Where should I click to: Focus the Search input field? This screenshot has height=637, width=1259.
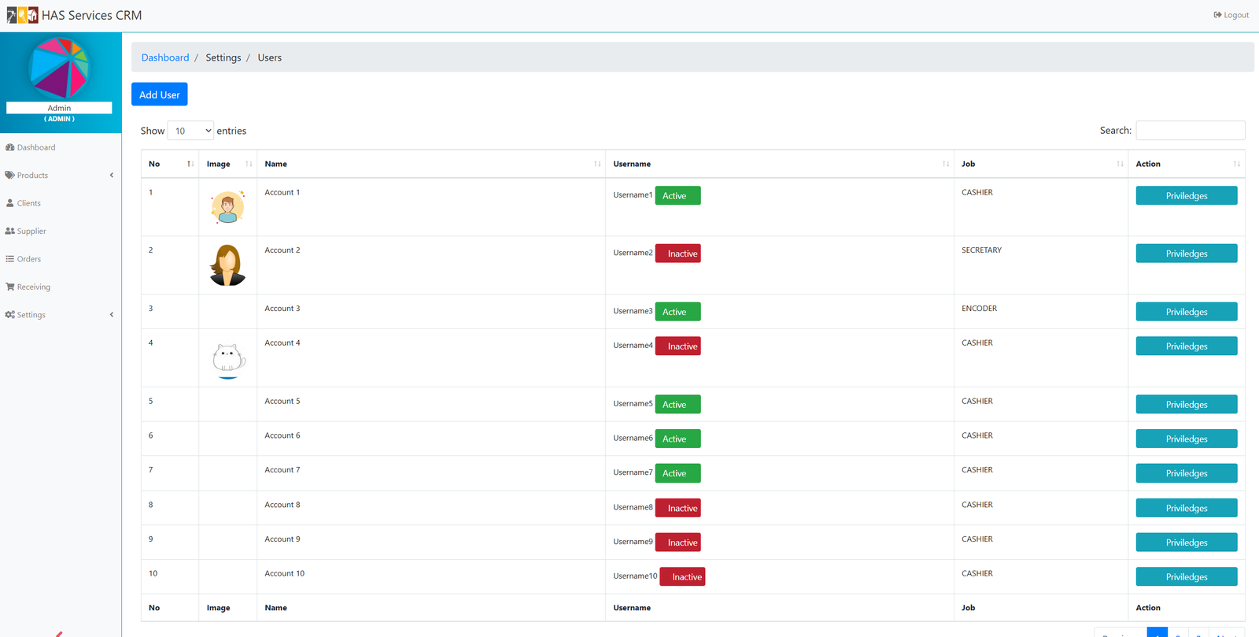click(1190, 131)
